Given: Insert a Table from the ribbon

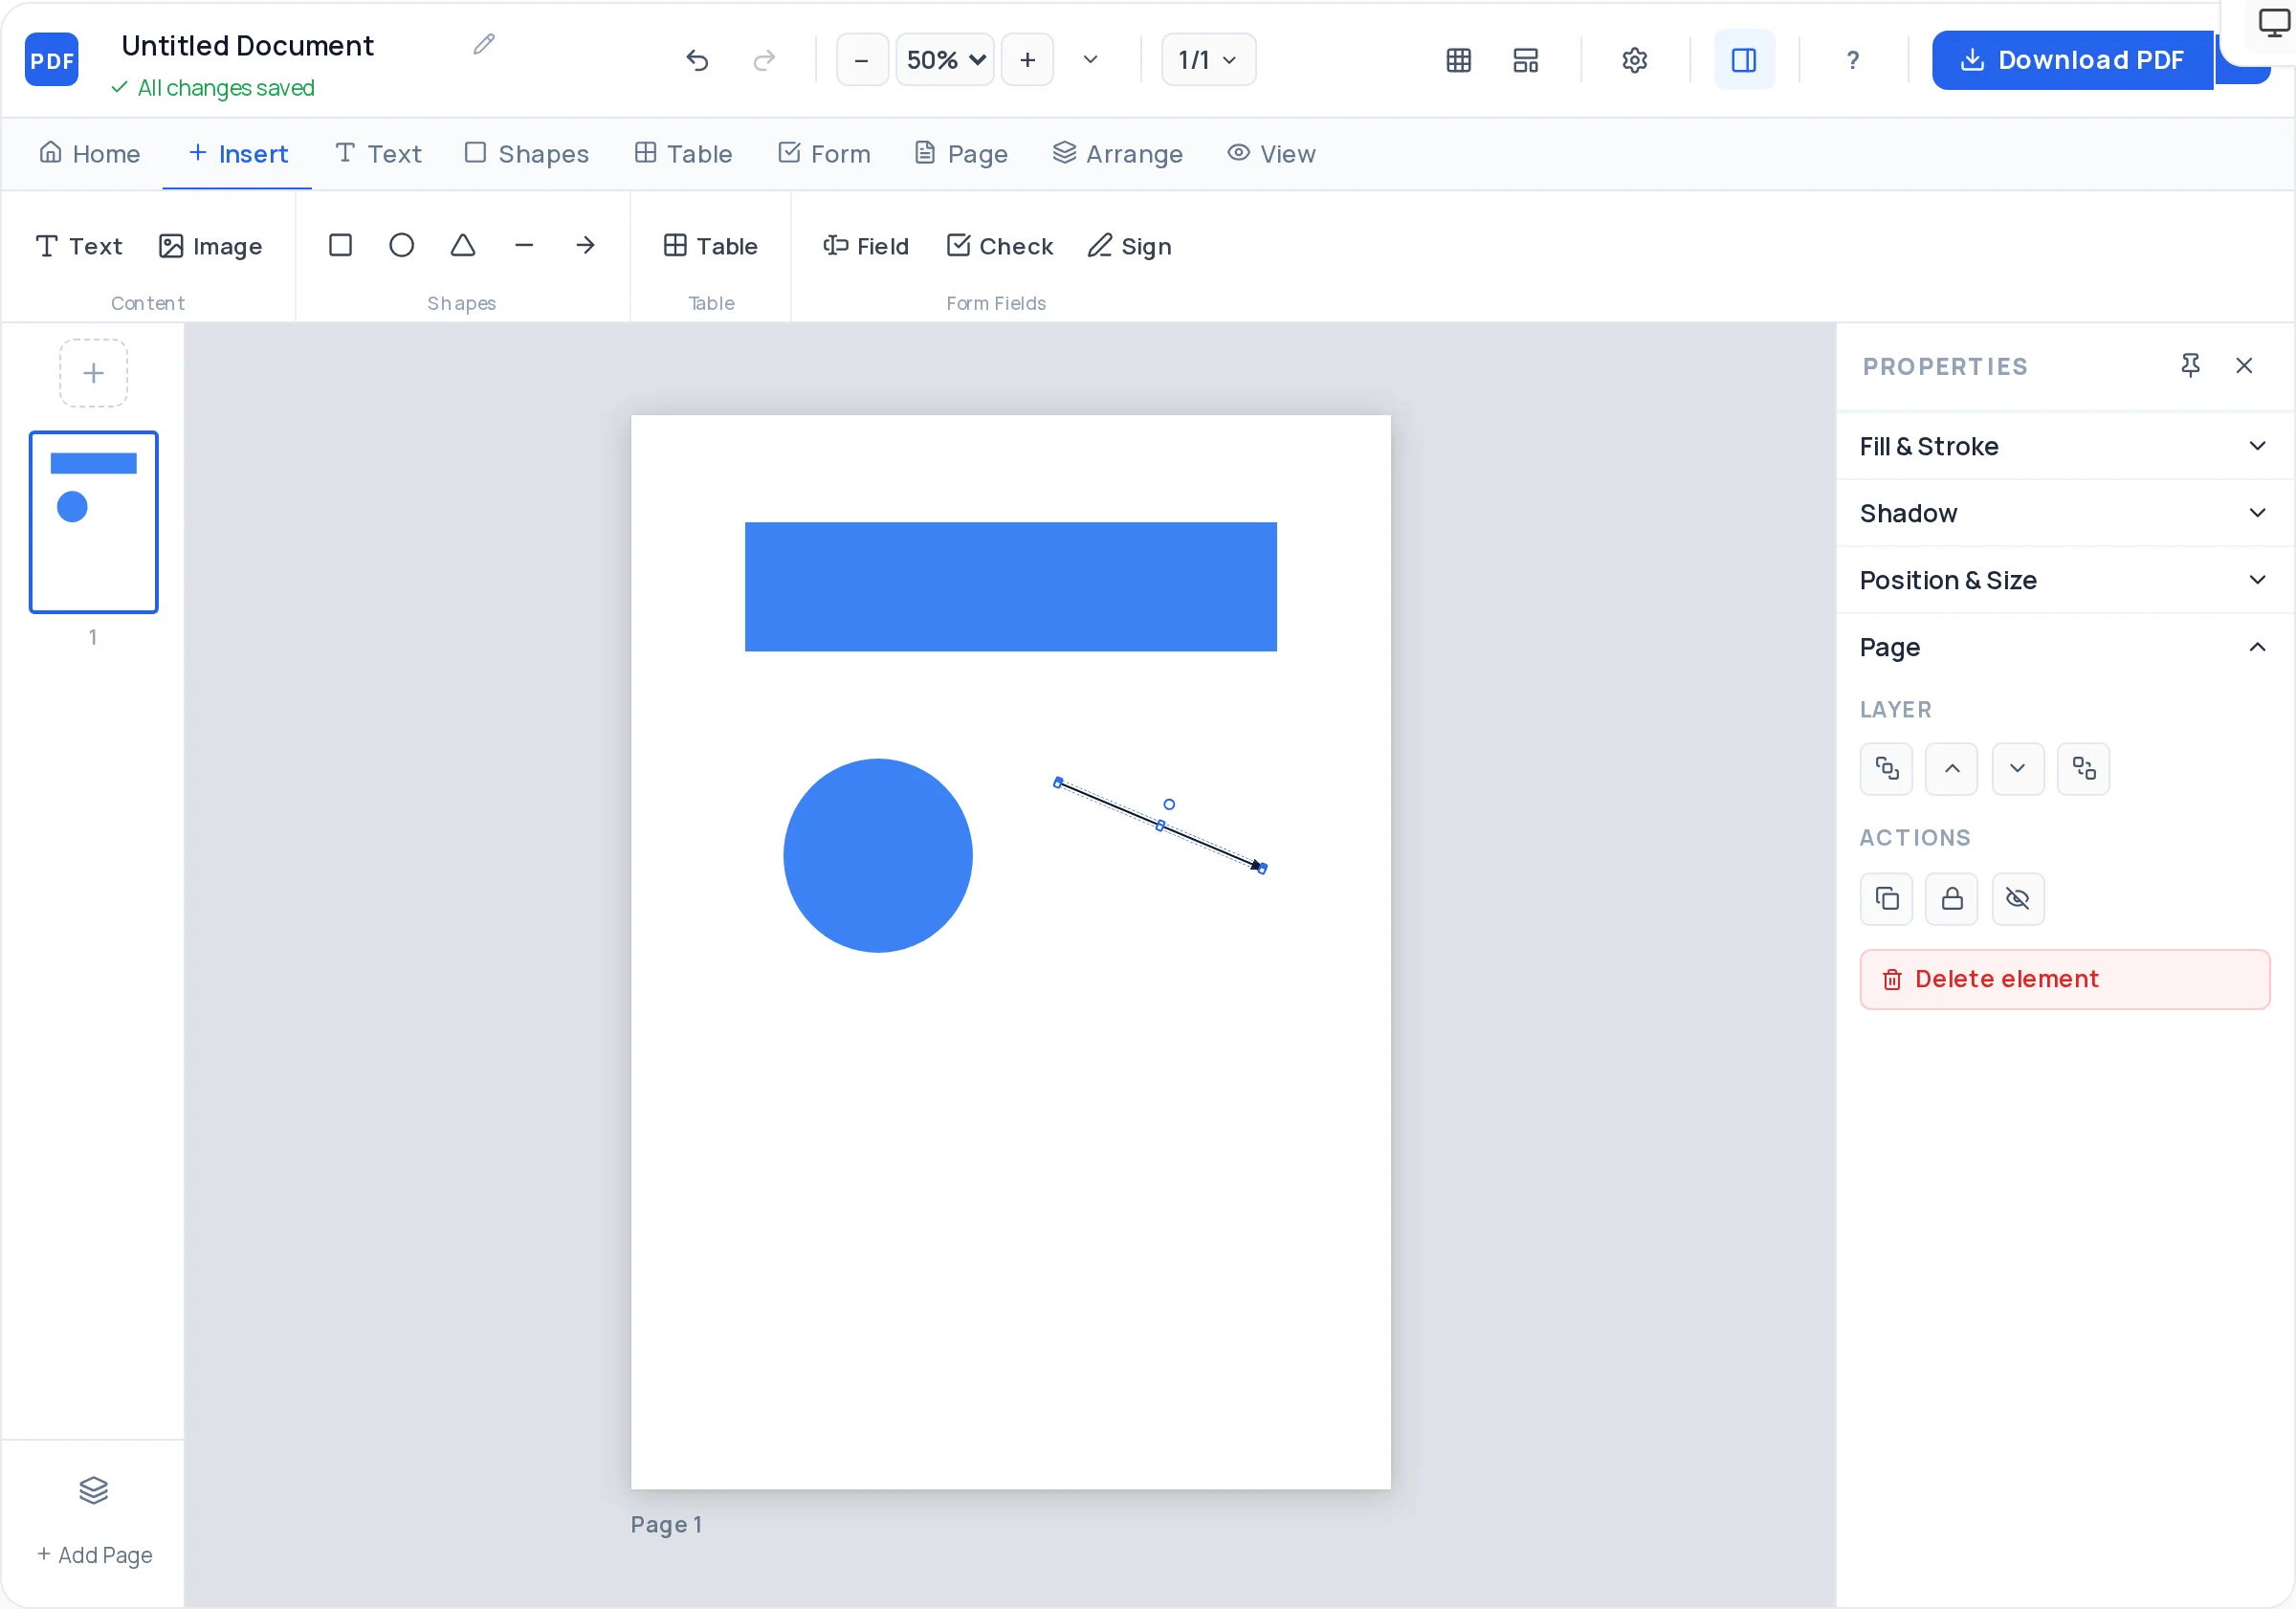Looking at the screenshot, I should (x=711, y=246).
